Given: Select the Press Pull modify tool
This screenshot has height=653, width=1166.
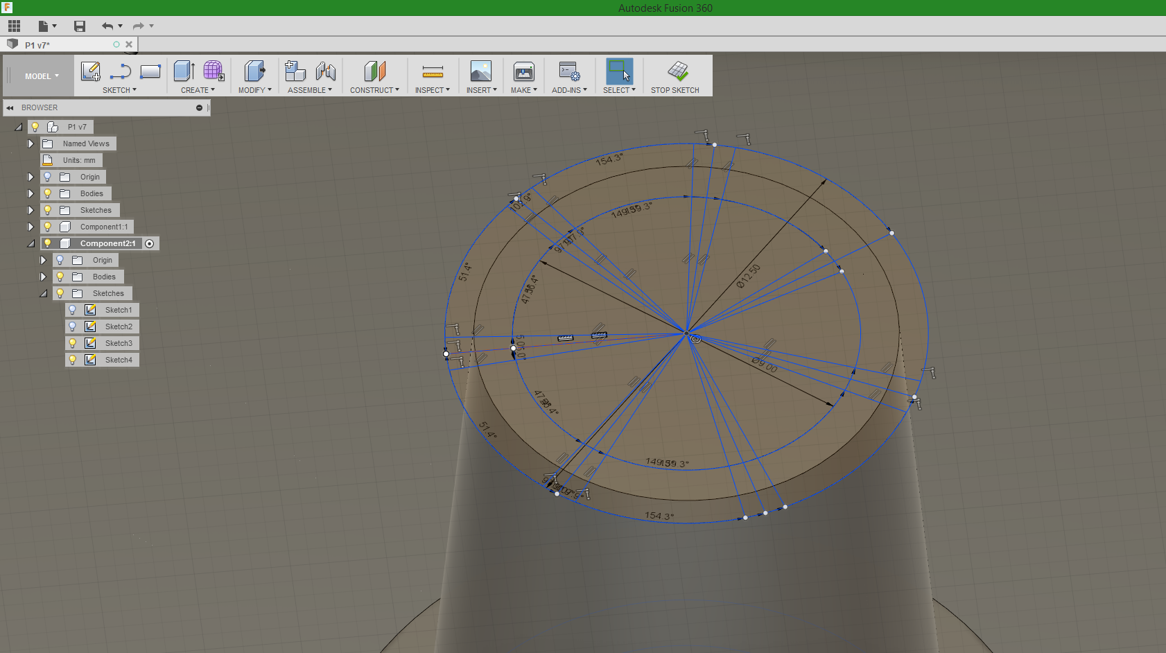Looking at the screenshot, I should pos(254,71).
